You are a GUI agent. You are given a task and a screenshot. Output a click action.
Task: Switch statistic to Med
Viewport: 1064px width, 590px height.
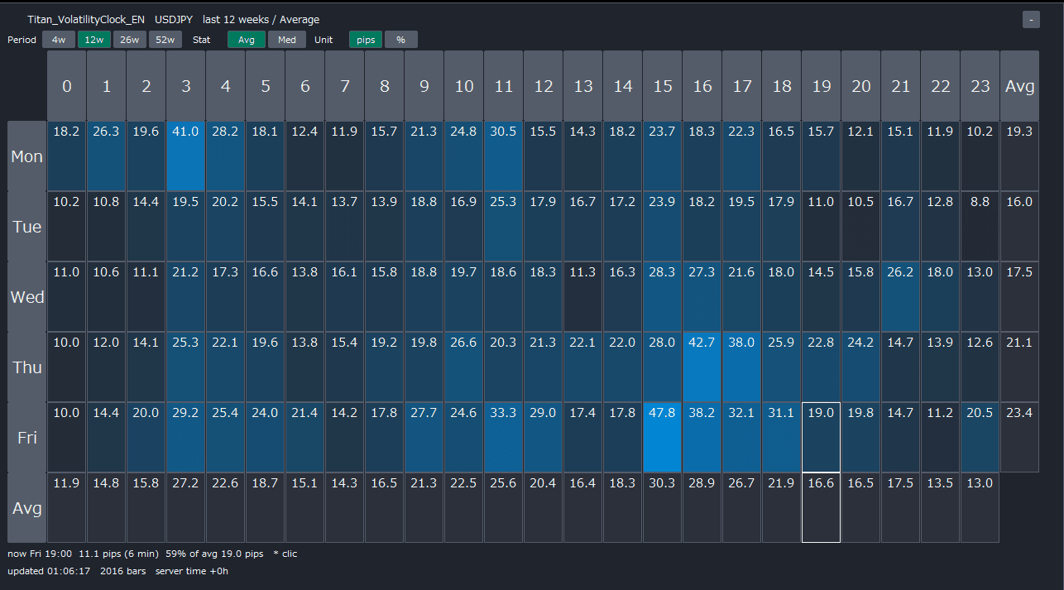point(287,40)
